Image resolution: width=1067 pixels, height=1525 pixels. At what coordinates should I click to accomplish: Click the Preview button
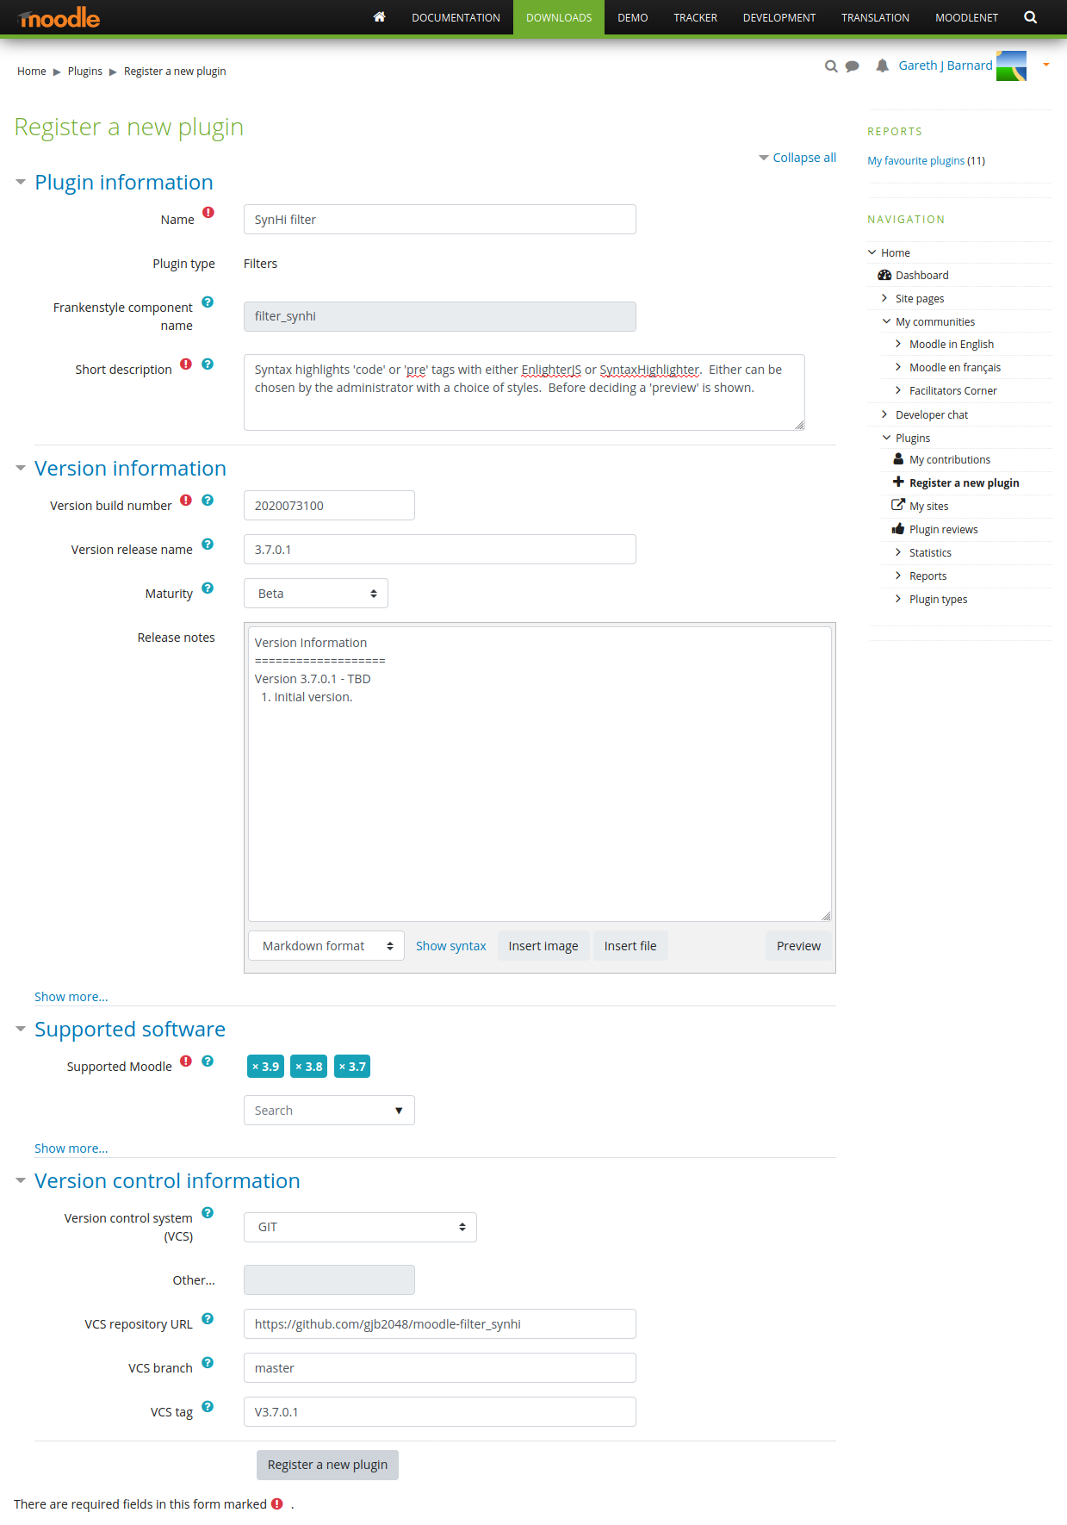click(798, 946)
